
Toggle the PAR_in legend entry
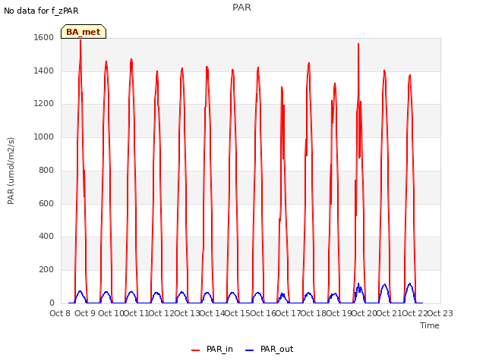[x=212, y=350]
